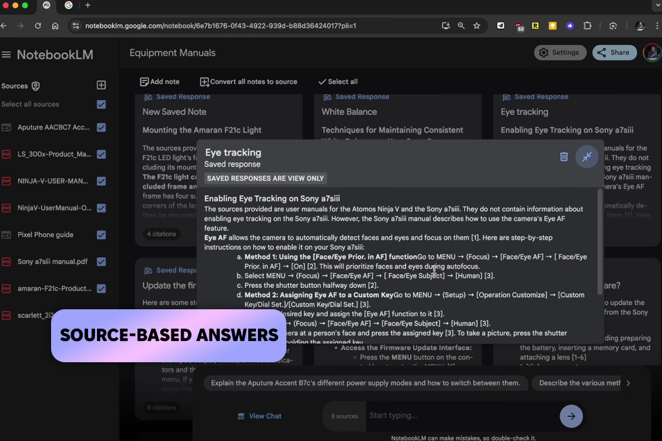The image size is (662, 441).
Task: Click the Share button
Action: tap(614, 53)
